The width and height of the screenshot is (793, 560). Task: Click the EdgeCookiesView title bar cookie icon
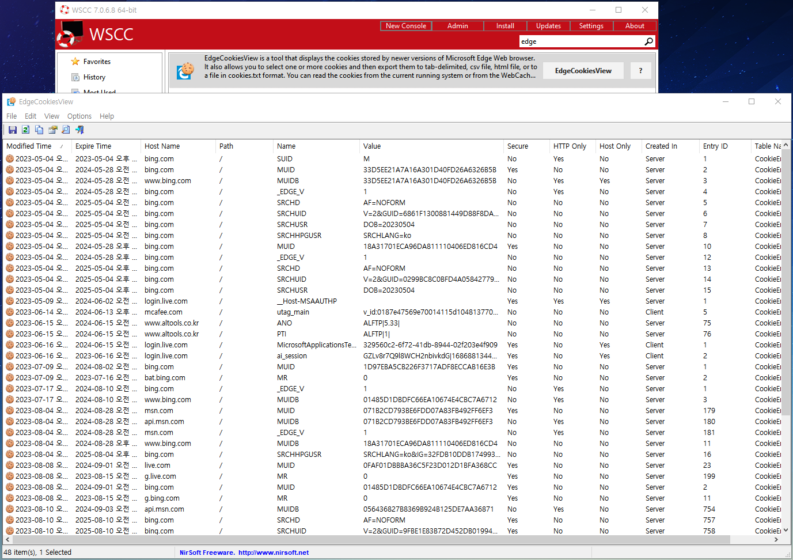coord(11,102)
